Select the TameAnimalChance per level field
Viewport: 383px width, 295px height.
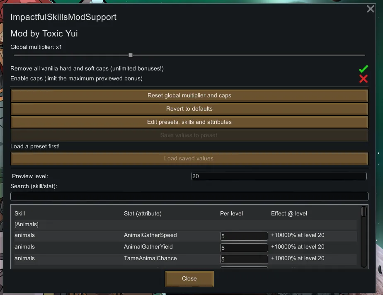click(244, 259)
